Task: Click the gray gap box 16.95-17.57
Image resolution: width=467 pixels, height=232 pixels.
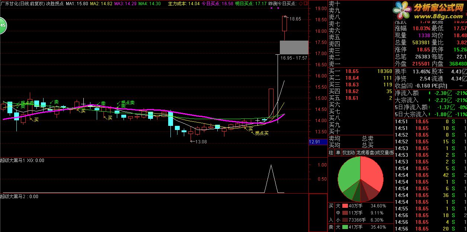Action: (294, 47)
